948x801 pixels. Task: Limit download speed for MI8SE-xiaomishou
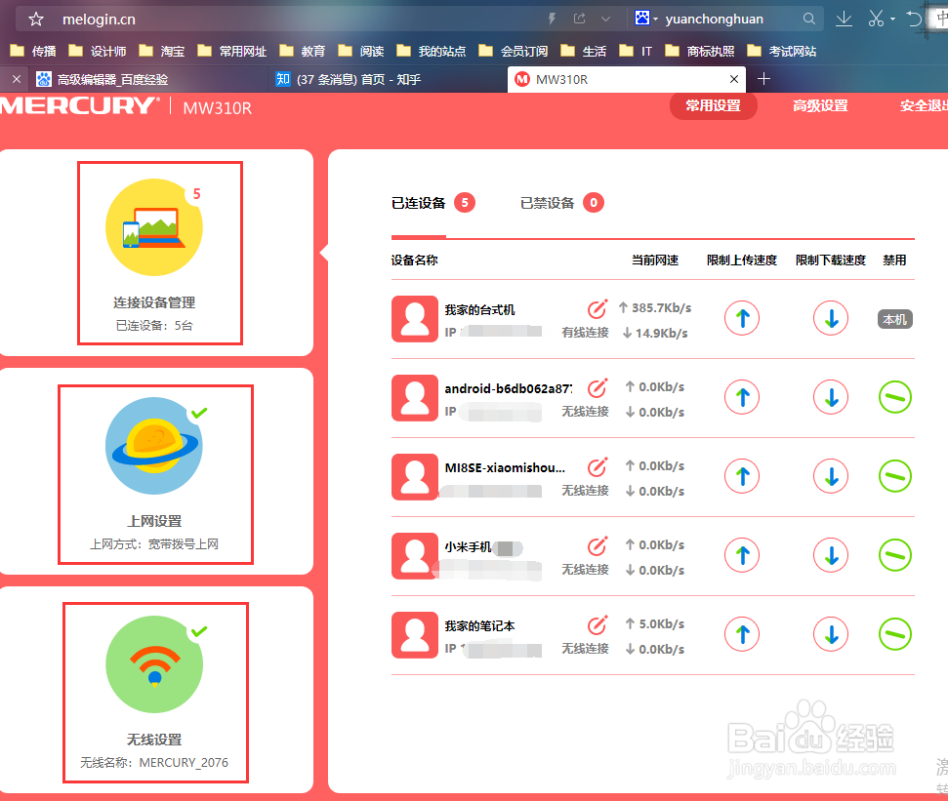[x=831, y=477]
